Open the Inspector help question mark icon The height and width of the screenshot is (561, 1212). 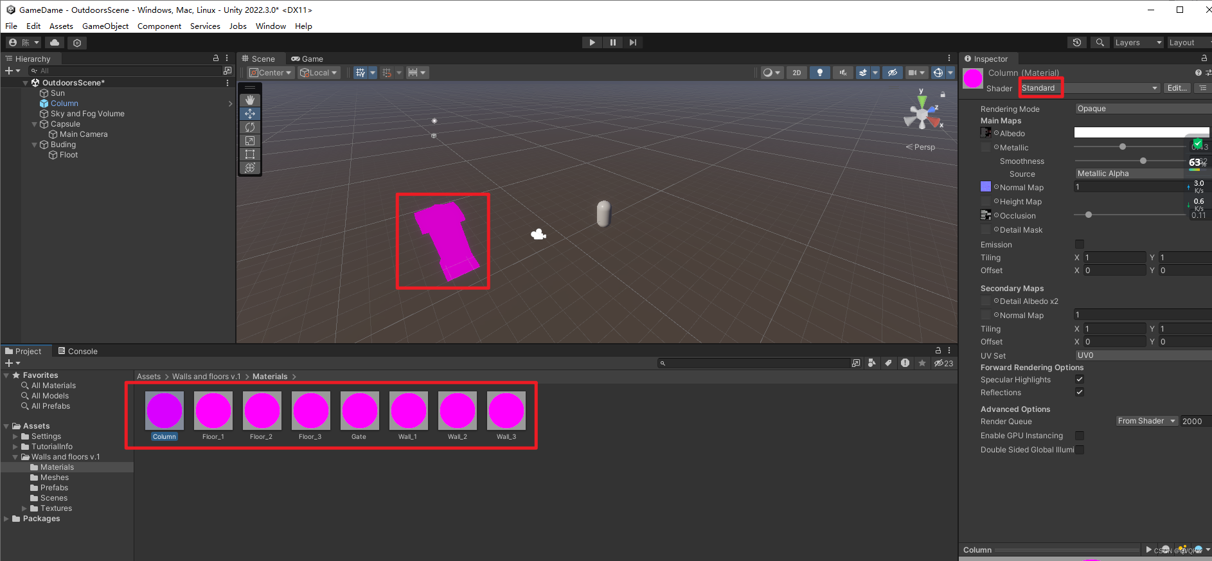pyautogui.click(x=1198, y=73)
